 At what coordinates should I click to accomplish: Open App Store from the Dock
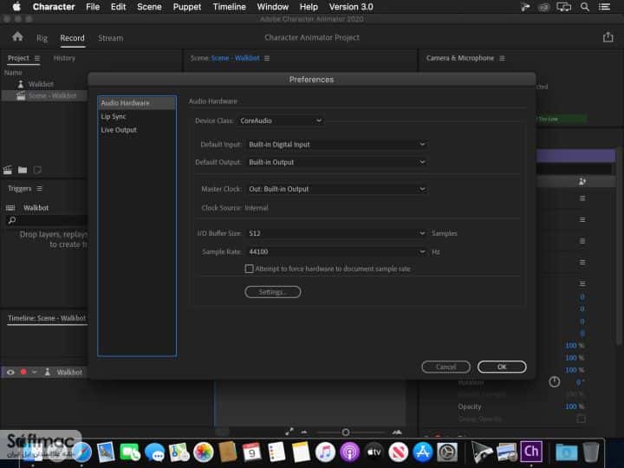click(x=423, y=452)
